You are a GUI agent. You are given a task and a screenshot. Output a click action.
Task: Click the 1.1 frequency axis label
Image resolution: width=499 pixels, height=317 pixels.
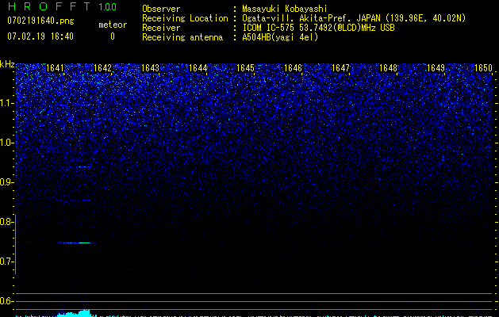(6, 103)
